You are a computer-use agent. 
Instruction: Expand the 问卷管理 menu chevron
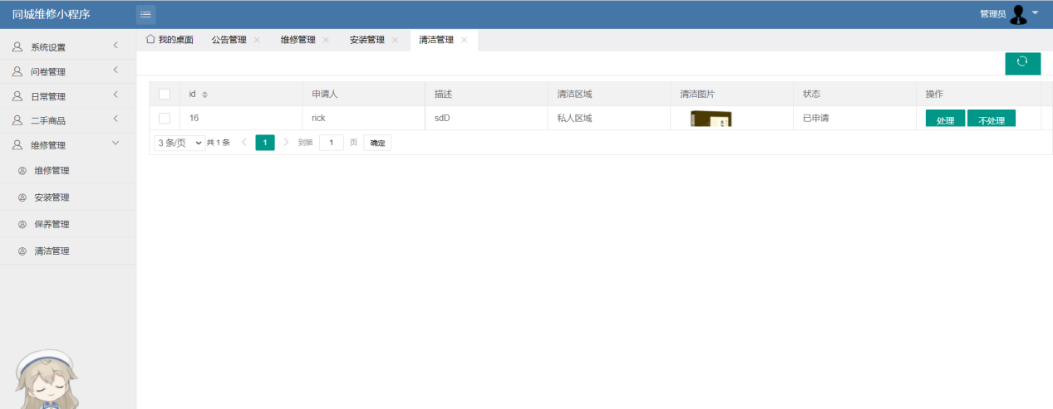[116, 71]
